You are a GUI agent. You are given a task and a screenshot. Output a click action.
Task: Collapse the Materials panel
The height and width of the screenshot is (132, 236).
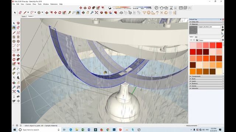[206, 24]
